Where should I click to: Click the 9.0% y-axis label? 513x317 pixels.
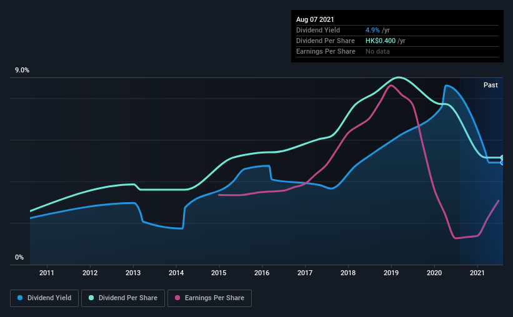tap(22, 71)
